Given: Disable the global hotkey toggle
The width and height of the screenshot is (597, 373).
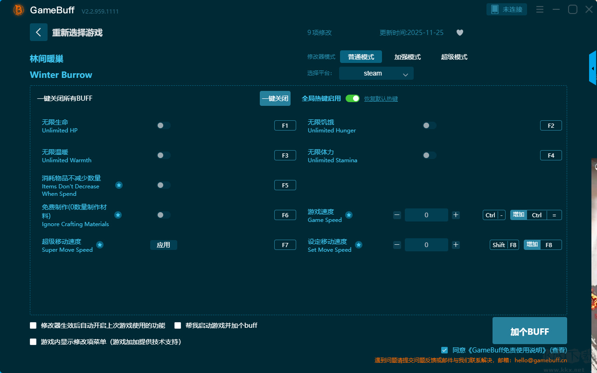Looking at the screenshot, I should [353, 98].
